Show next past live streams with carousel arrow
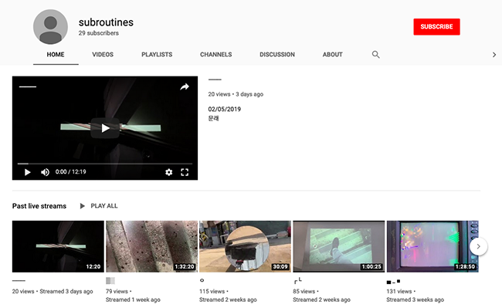 (x=478, y=246)
